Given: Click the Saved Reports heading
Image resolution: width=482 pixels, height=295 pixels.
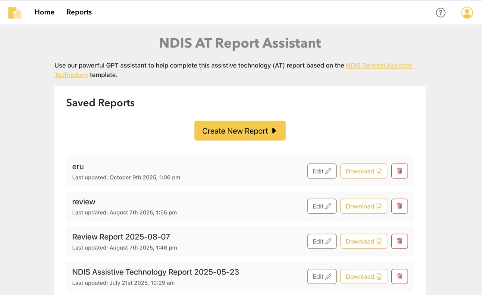Looking at the screenshot, I should click(x=100, y=103).
